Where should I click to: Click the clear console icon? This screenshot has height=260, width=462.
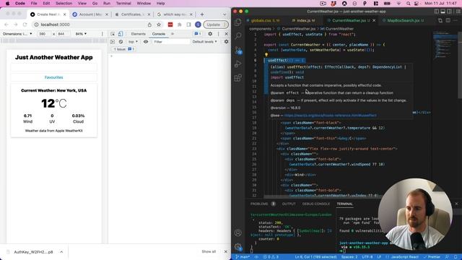(x=121, y=42)
